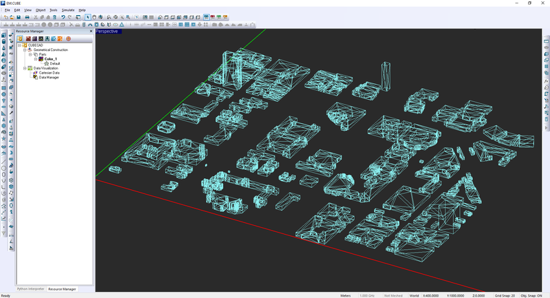Open the Simulate menu
This screenshot has height=298, width=550.
68,10
